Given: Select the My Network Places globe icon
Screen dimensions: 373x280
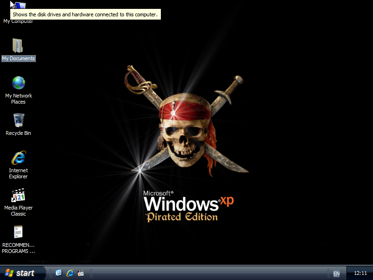Looking at the screenshot, I should (x=19, y=83).
